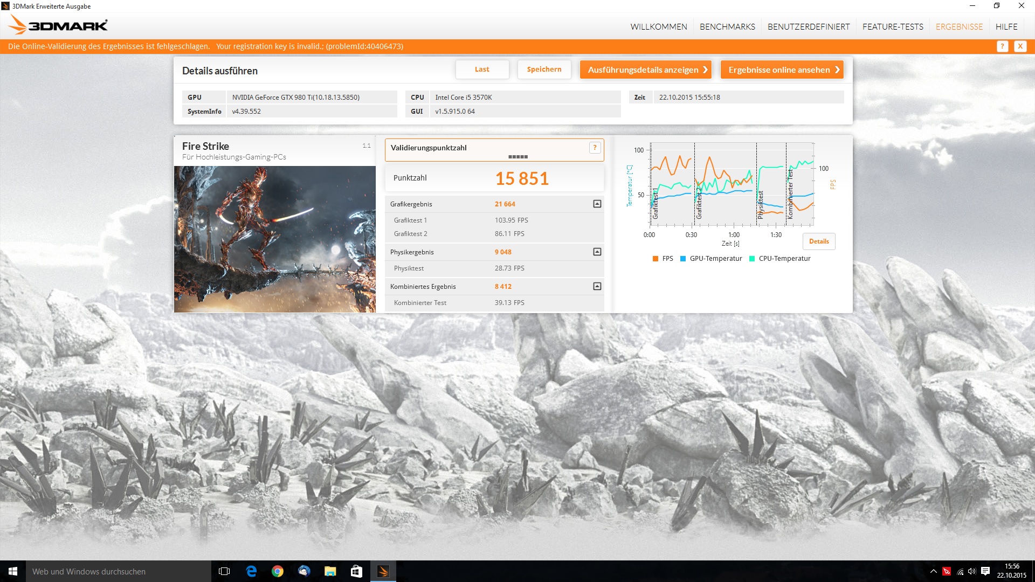Viewport: 1035px width, 582px height.
Task: Click the 3DMark taskbar icon
Action: [x=383, y=571]
